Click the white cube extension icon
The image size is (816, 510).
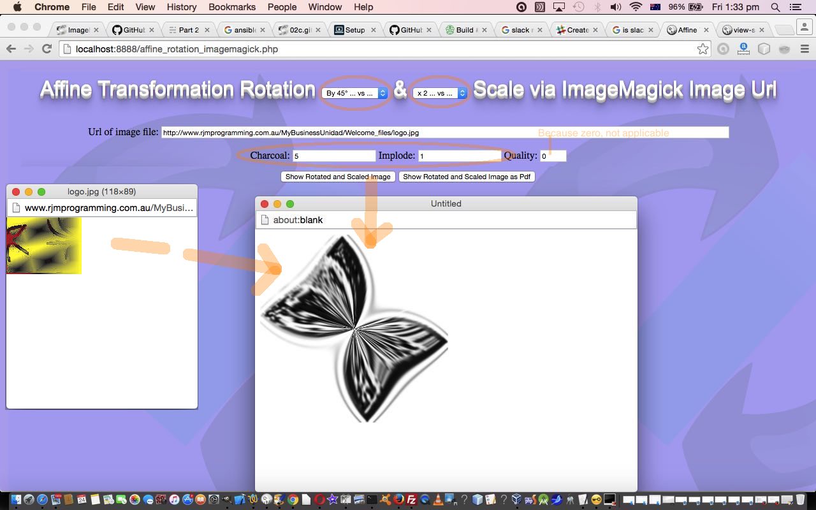pyautogui.click(x=764, y=49)
